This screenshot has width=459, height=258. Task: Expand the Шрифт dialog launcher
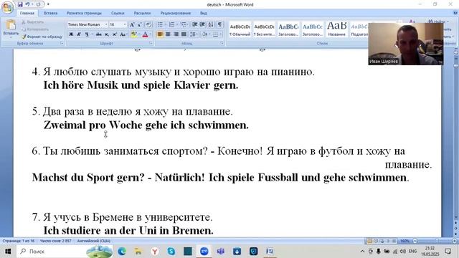click(151, 43)
